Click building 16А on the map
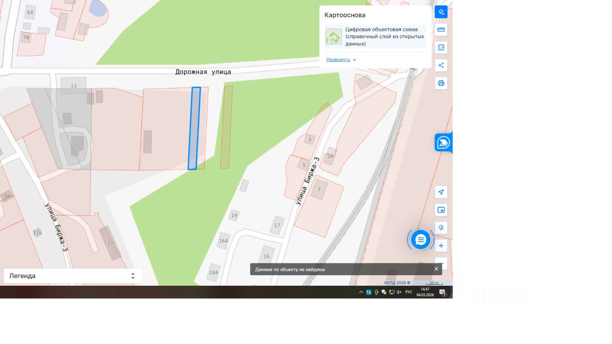This screenshot has height=344, width=612. [x=223, y=241]
